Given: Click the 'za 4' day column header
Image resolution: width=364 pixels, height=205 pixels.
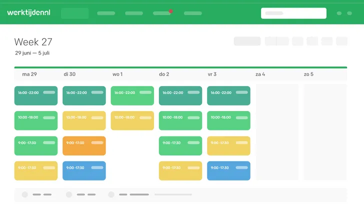Looking at the screenshot, I should coord(260,74).
